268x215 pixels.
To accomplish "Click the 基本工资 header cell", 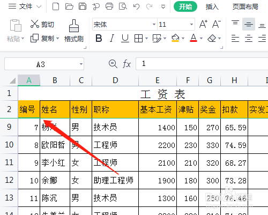I will point(158,109).
